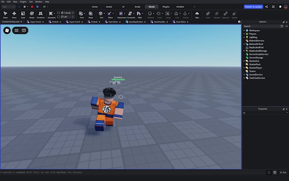Expand the SoundService node
Image resolution: width=289 pixels, height=181 pixels.
(244, 75)
